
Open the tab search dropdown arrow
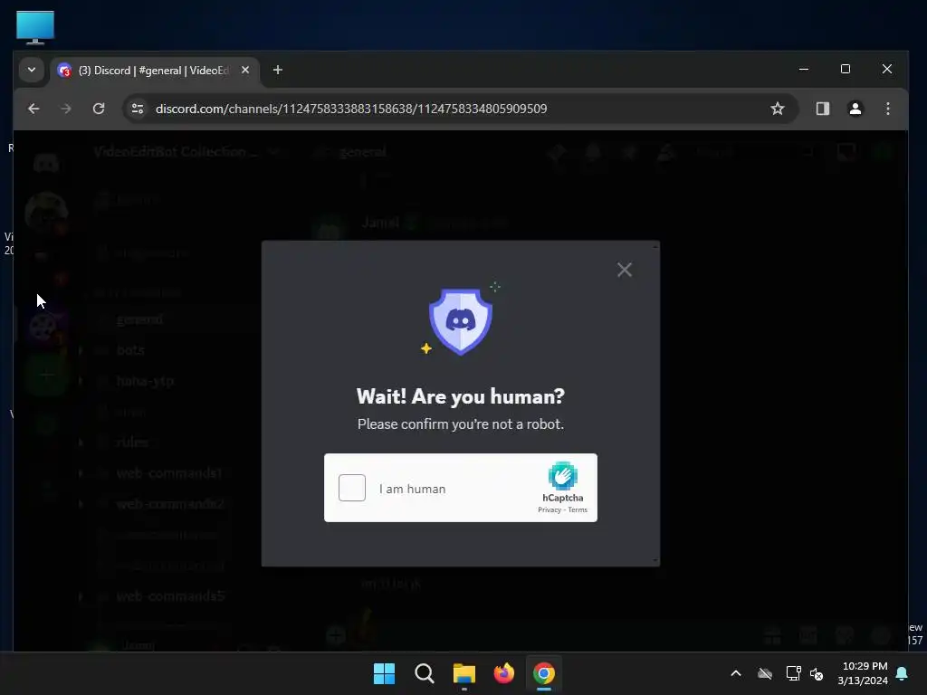[x=32, y=70]
